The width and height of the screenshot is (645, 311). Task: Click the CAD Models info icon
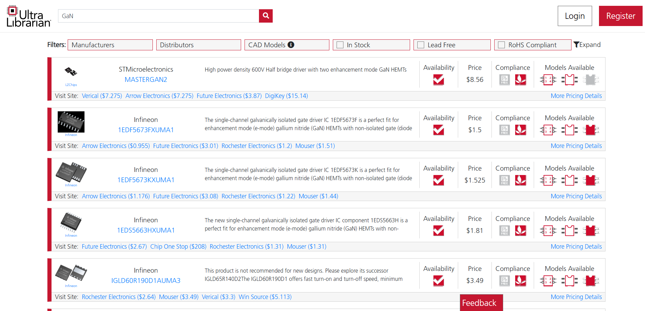pyautogui.click(x=291, y=45)
